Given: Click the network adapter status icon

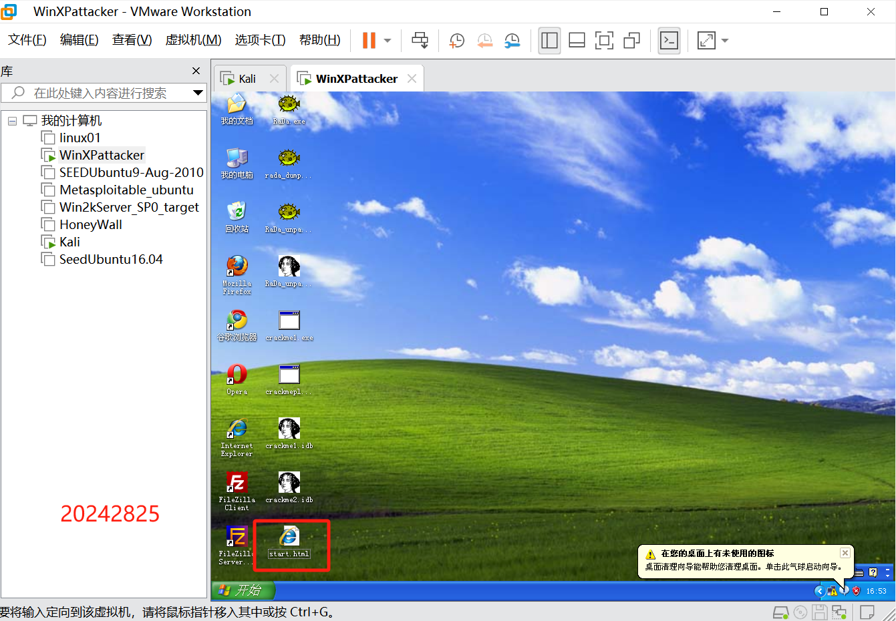Looking at the screenshot, I should 839,612.
